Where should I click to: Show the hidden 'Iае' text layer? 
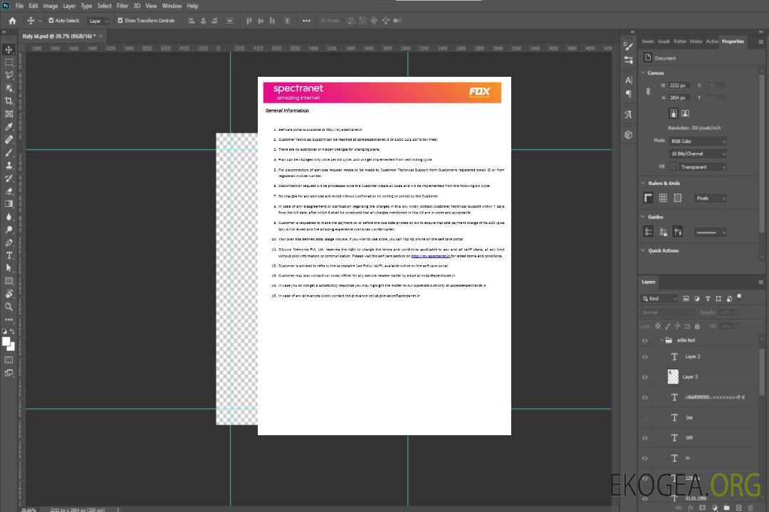click(645, 417)
